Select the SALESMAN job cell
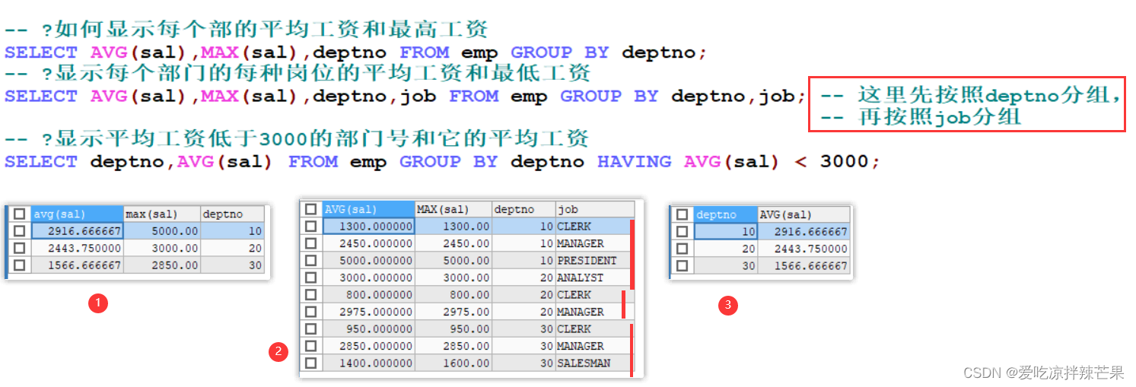Image resolution: width=1136 pixels, height=387 pixels. (x=593, y=363)
